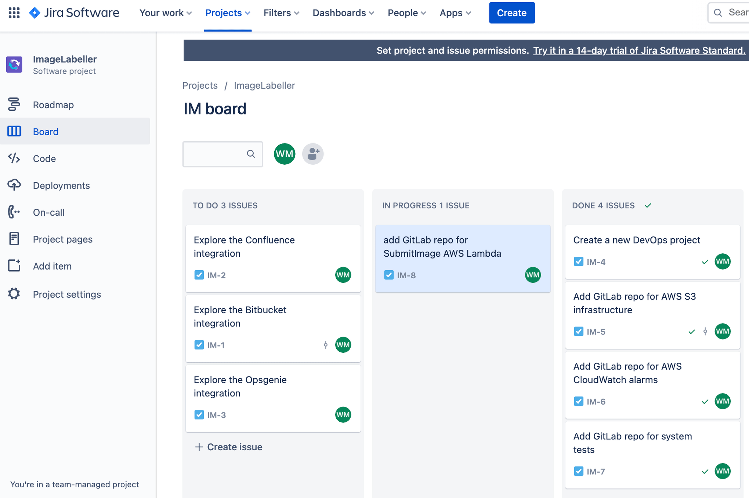Screen dimensions: 749x498
Task: Toggle checkbox on IM-4 done issue
Action: click(x=578, y=261)
